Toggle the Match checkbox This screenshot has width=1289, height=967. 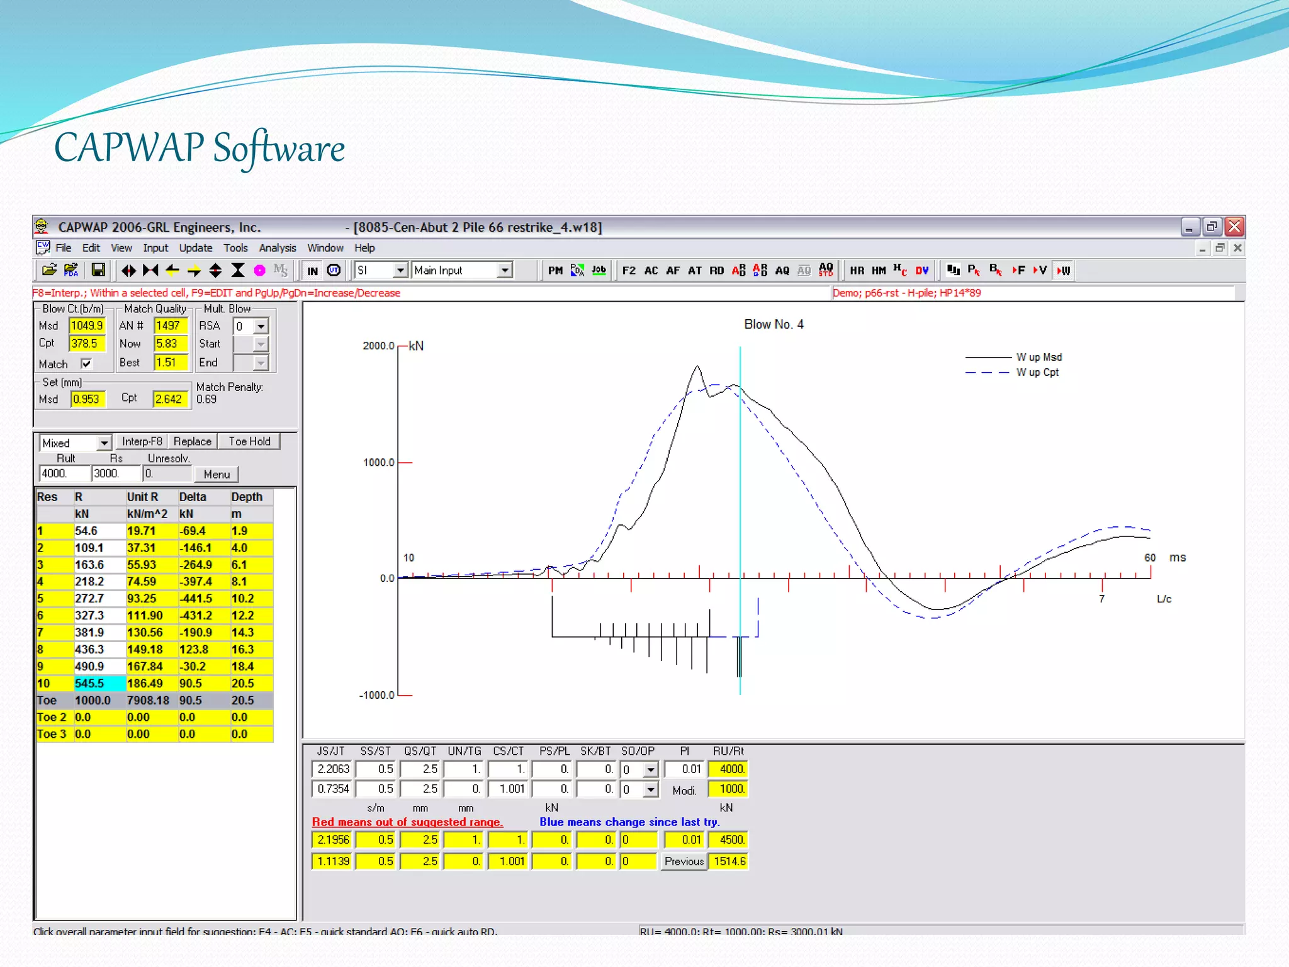(86, 364)
